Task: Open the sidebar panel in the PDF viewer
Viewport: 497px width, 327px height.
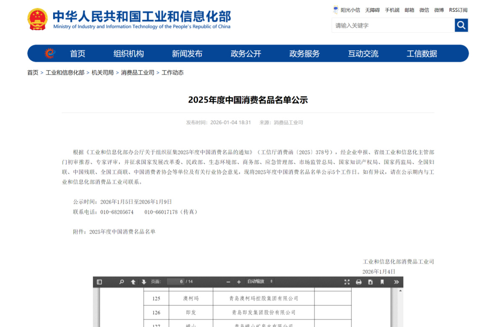Action: pos(99,282)
